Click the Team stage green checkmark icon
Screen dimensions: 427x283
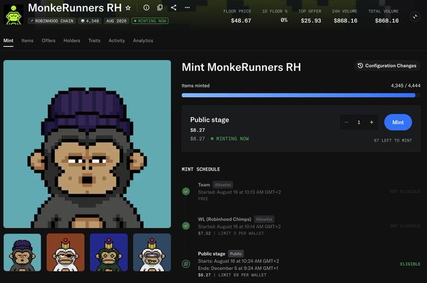tap(186, 191)
